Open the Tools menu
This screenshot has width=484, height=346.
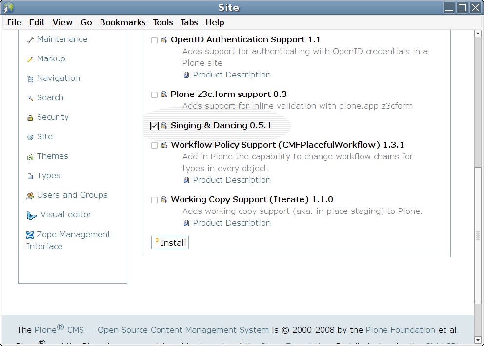click(x=163, y=22)
